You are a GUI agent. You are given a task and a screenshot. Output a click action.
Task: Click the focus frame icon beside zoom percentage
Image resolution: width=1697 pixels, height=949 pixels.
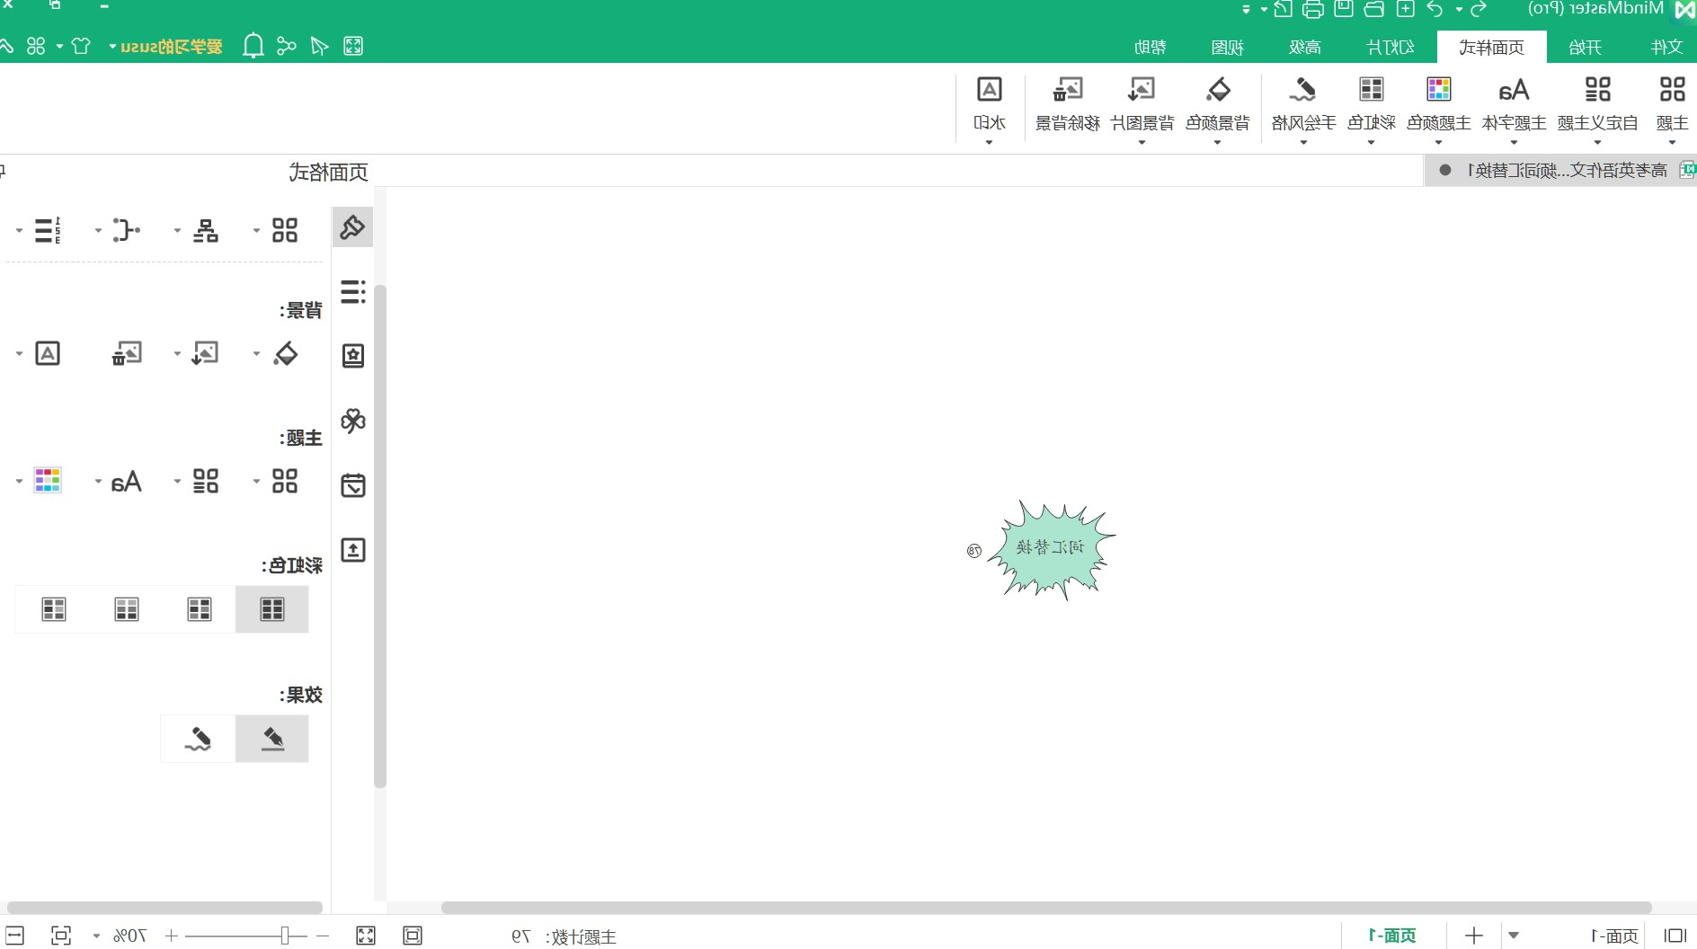61,936
